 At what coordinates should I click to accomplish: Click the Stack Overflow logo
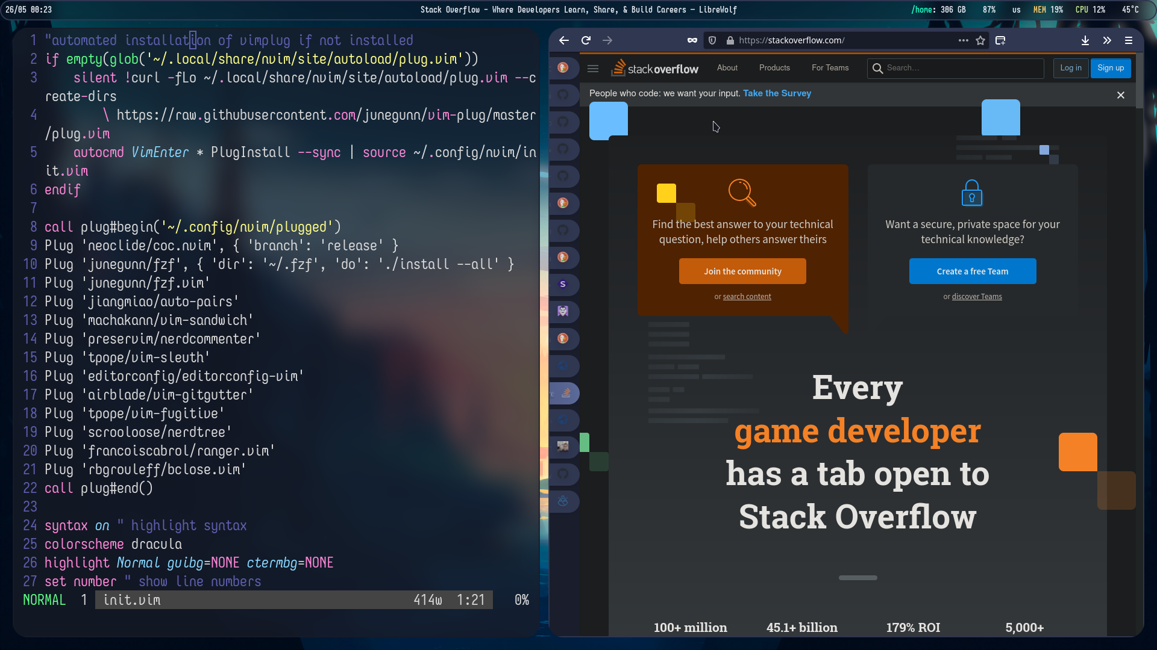pyautogui.click(x=655, y=68)
